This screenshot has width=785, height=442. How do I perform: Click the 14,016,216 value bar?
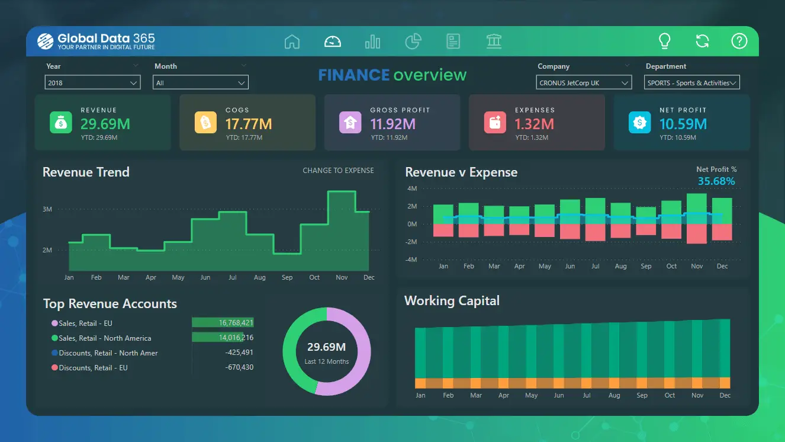click(x=217, y=338)
